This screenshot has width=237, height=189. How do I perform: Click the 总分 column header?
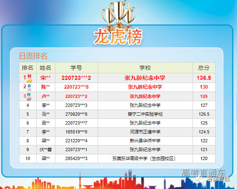[204, 68]
